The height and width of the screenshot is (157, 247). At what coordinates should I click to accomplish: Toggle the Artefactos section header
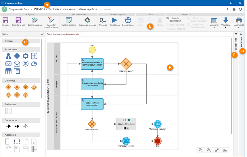(x=21, y=135)
